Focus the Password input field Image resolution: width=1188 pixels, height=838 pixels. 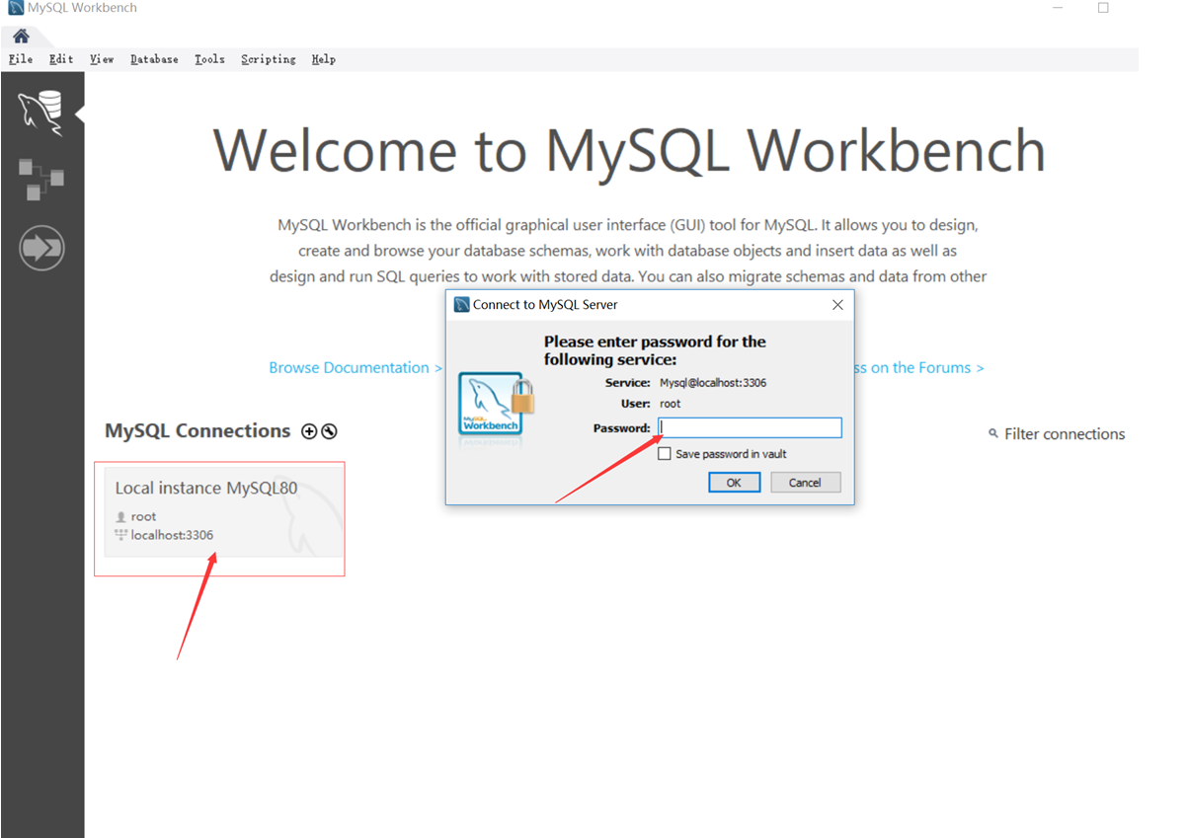point(750,427)
